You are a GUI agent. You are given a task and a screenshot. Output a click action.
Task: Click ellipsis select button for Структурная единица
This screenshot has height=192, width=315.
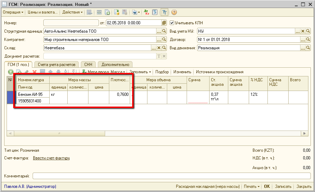(159, 31)
